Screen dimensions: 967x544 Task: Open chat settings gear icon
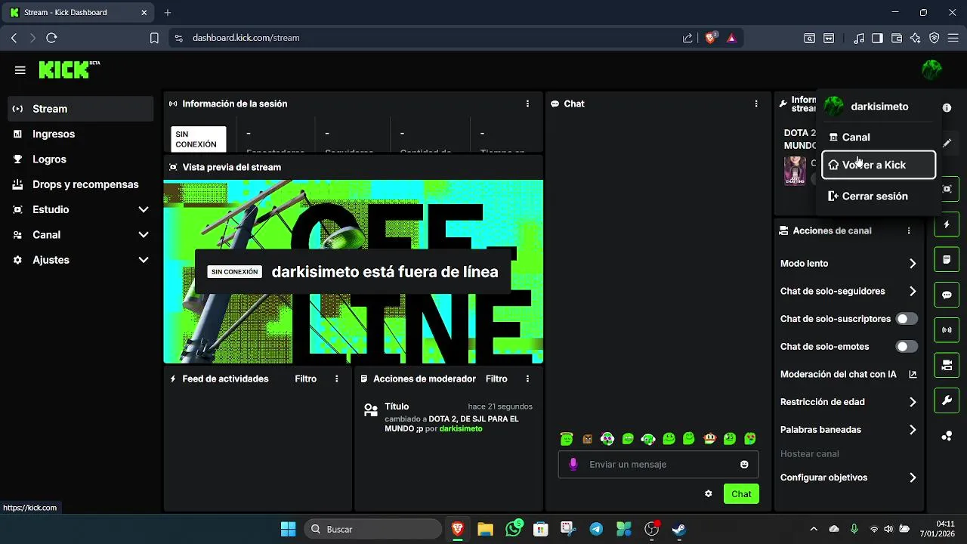[x=708, y=494]
